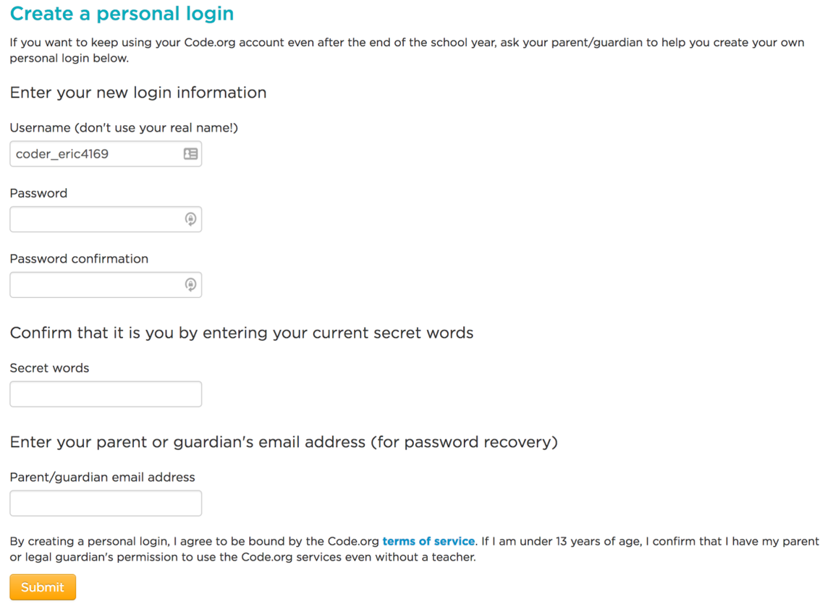The height and width of the screenshot is (609, 833).
Task: Click the intro paragraph about keeping your Code.org account
Action: 407,50
